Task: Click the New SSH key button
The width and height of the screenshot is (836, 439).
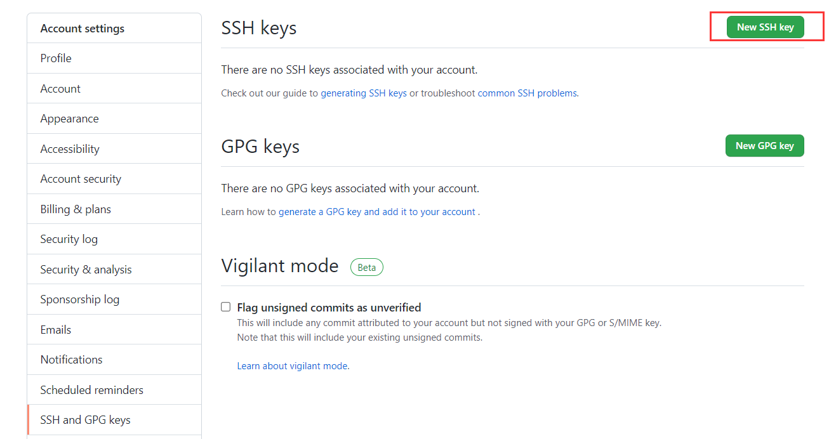Action: [x=765, y=27]
